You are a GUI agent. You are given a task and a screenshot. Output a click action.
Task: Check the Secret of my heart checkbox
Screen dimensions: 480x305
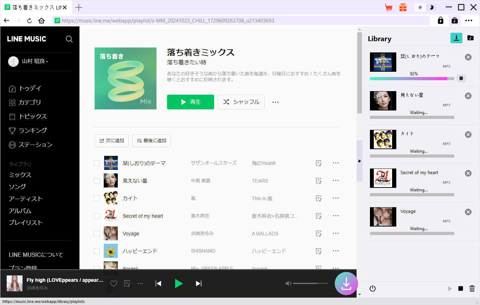pos(97,216)
